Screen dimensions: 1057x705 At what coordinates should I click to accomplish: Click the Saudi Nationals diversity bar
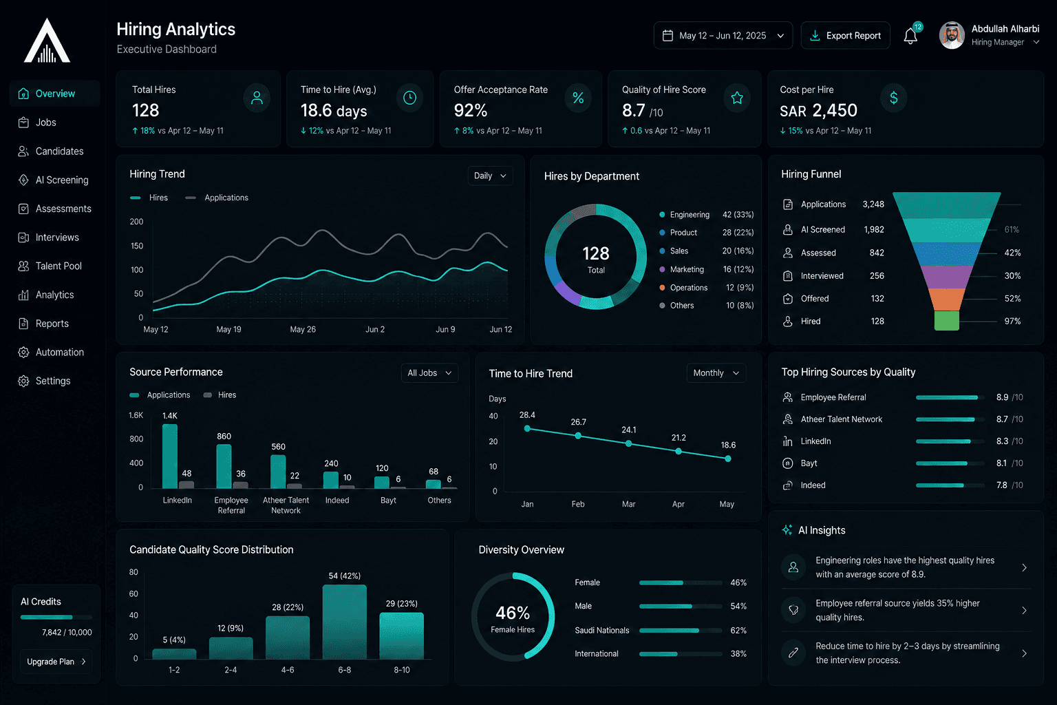tap(681, 630)
